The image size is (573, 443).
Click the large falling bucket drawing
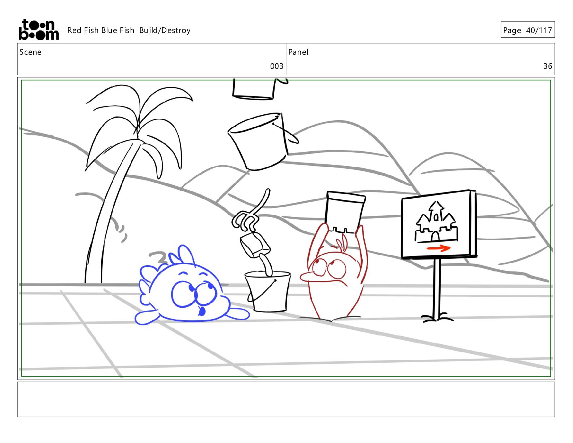[x=263, y=141]
